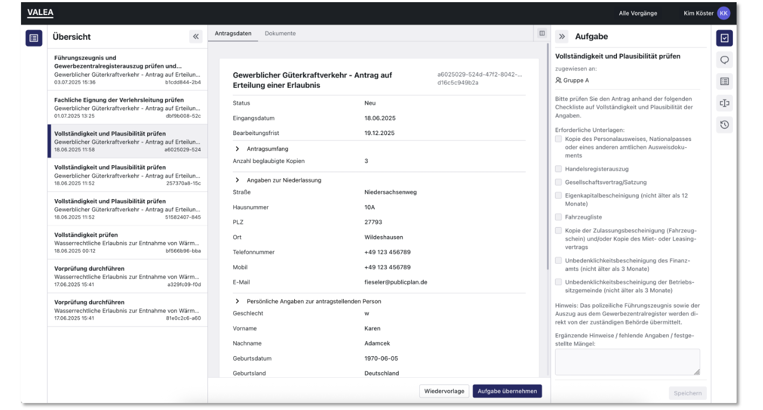Toggle the split view icon beside tabs

(542, 33)
